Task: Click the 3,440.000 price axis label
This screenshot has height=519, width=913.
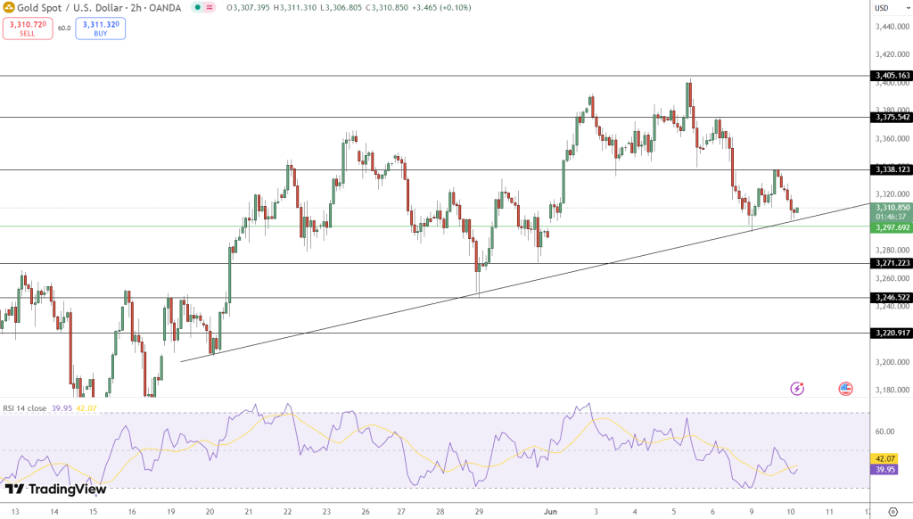Action: point(892,27)
